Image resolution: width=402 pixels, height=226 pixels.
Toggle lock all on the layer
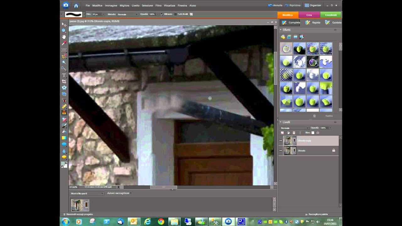point(318,133)
